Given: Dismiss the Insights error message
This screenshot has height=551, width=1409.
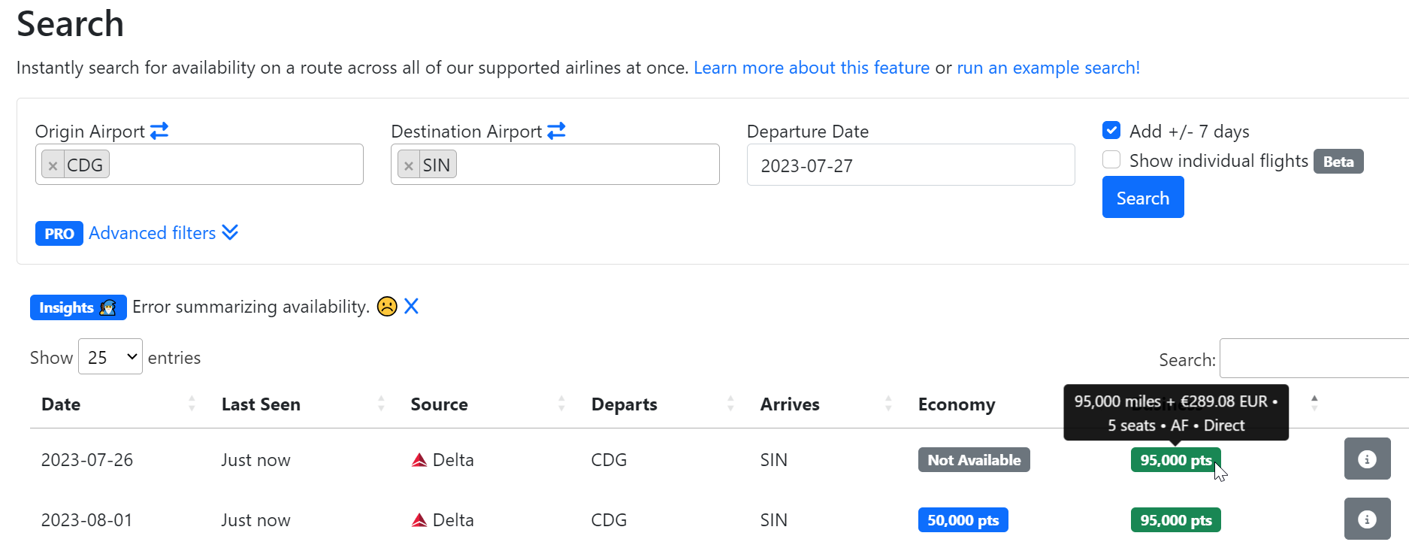Looking at the screenshot, I should click(411, 307).
